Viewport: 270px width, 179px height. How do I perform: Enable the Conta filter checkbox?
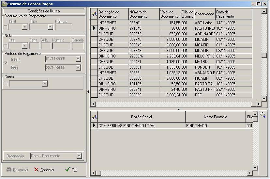coord(6,84)
